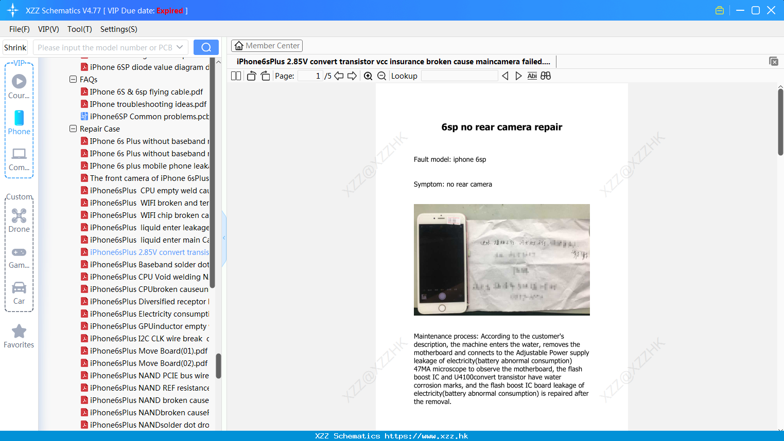784x441 pixels.
Task: Open IPhone troubleshooting ideas.pdf
Action: click(x=144, y=104)
